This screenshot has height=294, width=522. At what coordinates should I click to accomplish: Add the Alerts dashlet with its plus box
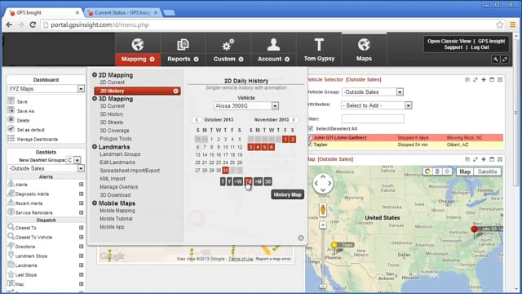click(x=82, y=185)
